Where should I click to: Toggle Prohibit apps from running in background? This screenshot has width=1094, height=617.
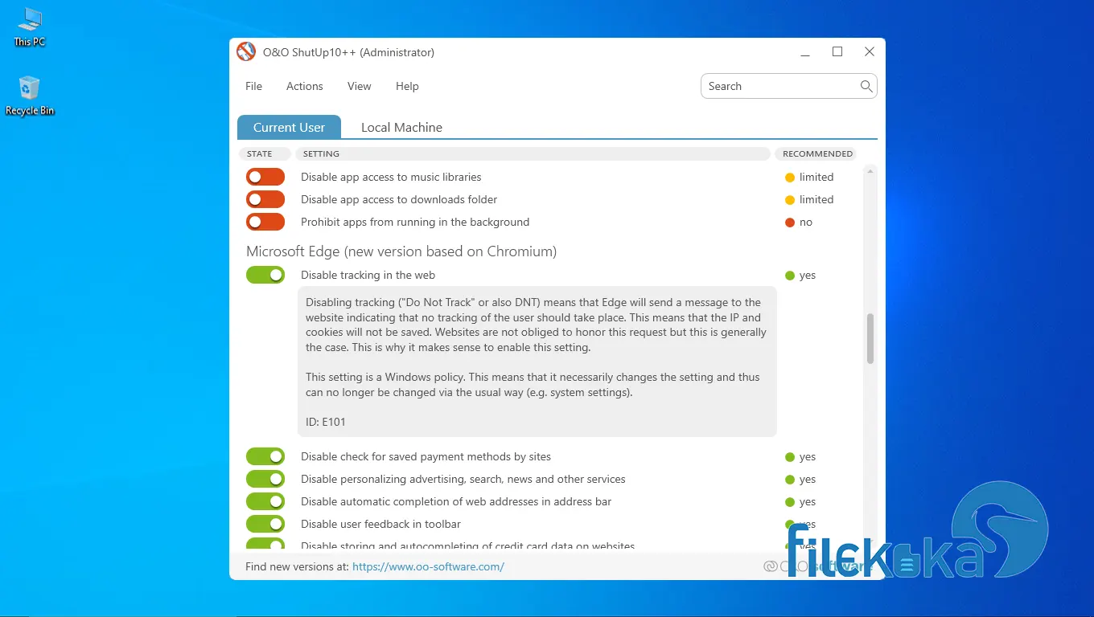(x=265, y=222)
